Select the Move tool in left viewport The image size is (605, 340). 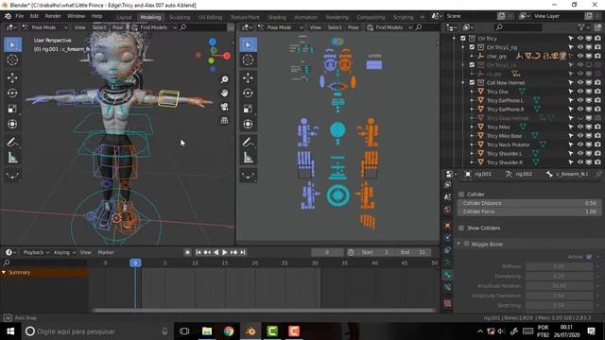[x=12, y=77]
